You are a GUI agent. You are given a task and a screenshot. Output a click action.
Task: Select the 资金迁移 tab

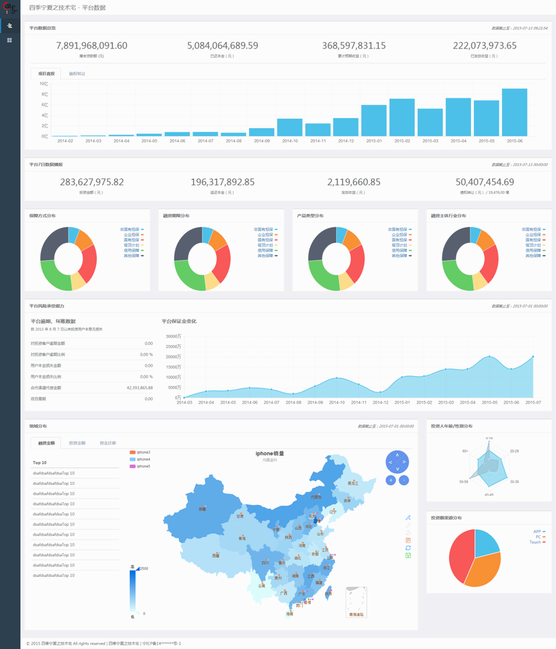coord(109,443)
